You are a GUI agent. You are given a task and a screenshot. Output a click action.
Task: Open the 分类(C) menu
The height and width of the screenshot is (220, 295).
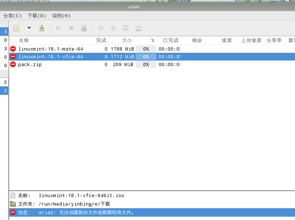click(x=12, y=16)
